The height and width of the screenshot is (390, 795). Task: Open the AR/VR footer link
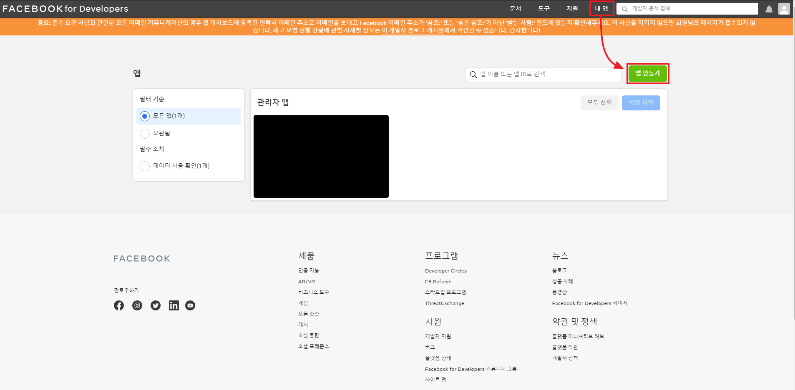click(307, 282)
